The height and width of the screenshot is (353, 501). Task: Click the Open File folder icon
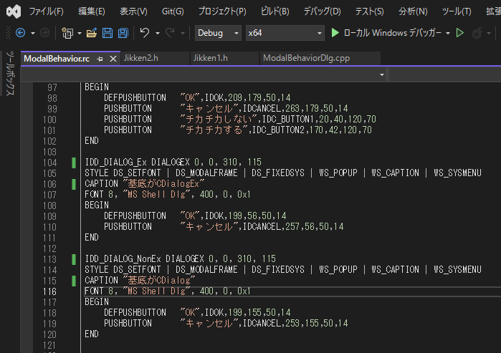coord(91,33)
